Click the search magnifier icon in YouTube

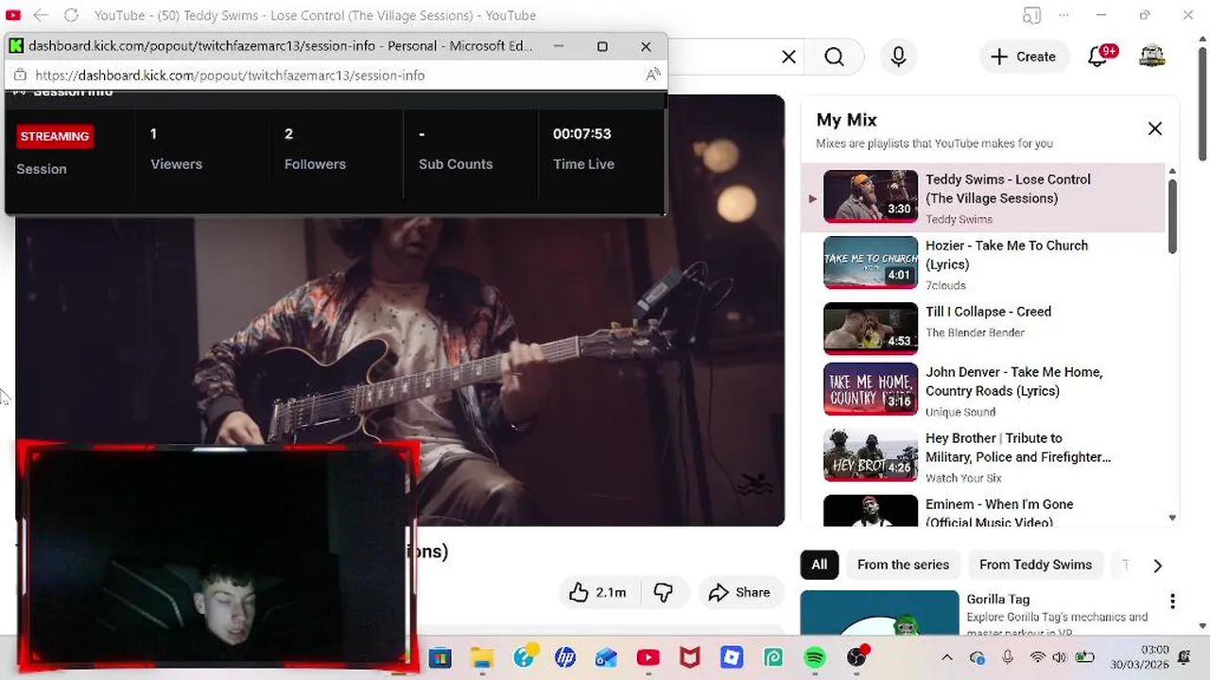point(834,57)
